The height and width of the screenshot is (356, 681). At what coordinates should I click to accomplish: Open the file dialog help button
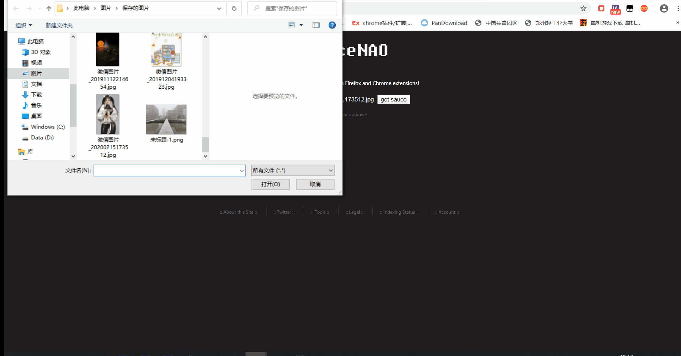[x=332, y=25]
